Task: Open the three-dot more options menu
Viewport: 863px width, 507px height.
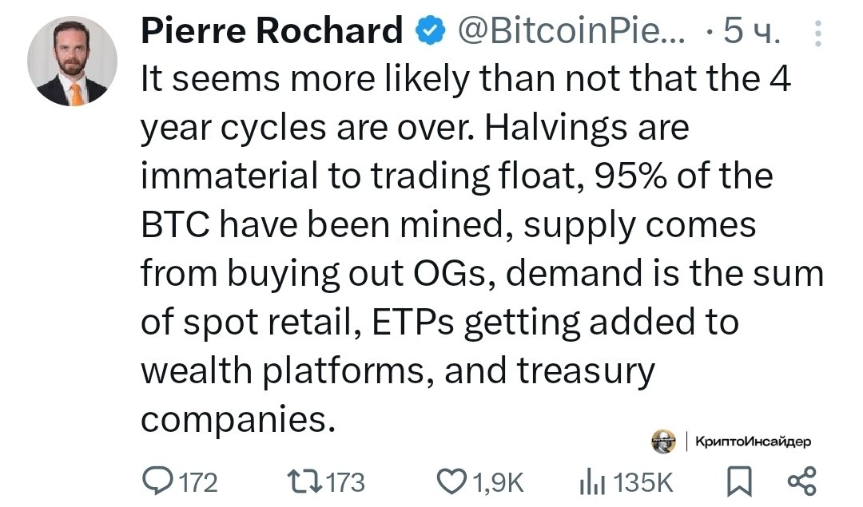Action: (818, 33)
